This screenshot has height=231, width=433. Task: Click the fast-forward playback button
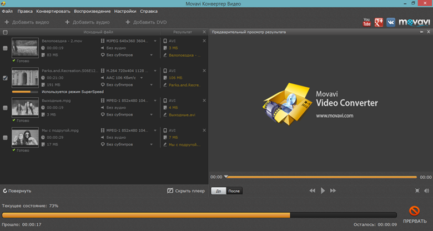(333, 190)
